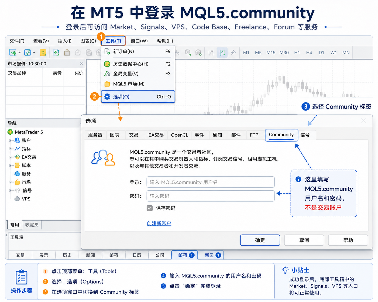
Task: Open the 帮助(H) menu
Action: 165,41
